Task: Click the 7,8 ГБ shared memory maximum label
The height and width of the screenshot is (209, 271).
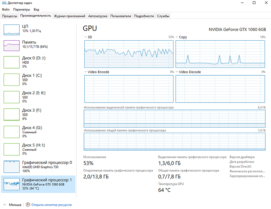Action: coord(262,130)
